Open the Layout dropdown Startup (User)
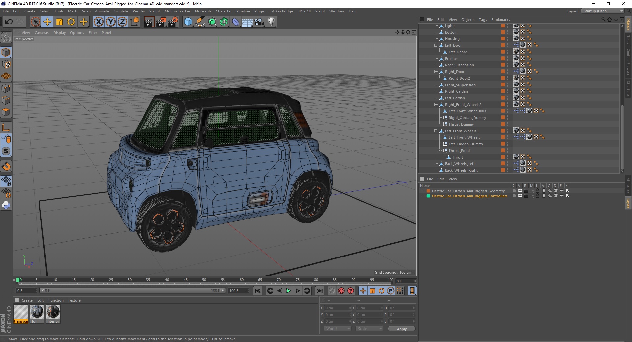The width and height of the screenshot is (632, 342). pyautogui.click(x=602, y=11)
